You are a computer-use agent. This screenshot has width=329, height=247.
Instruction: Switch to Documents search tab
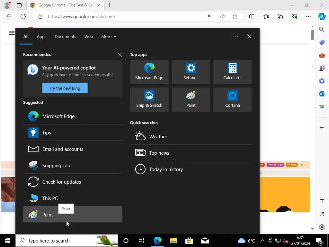(x=65, y=37)
